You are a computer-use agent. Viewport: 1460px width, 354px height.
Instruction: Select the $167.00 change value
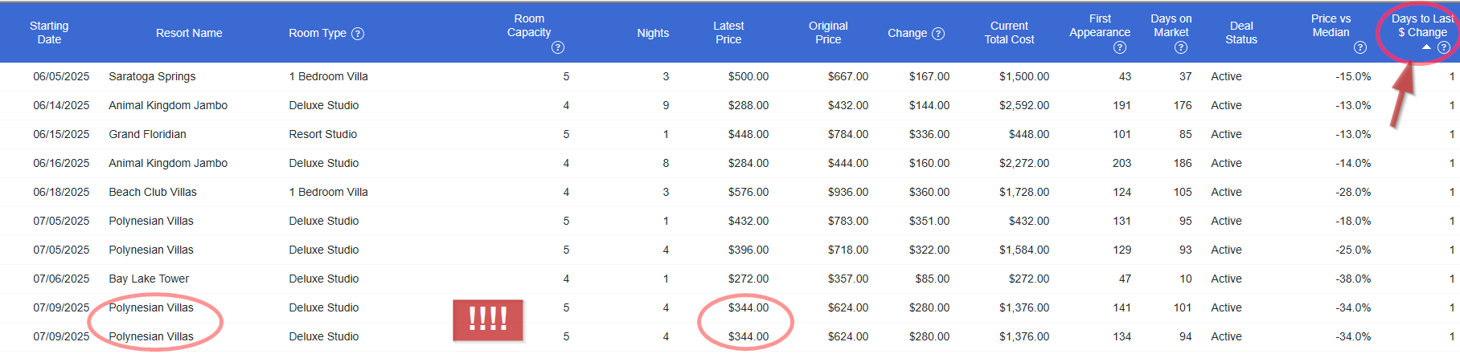coord(929,77)
